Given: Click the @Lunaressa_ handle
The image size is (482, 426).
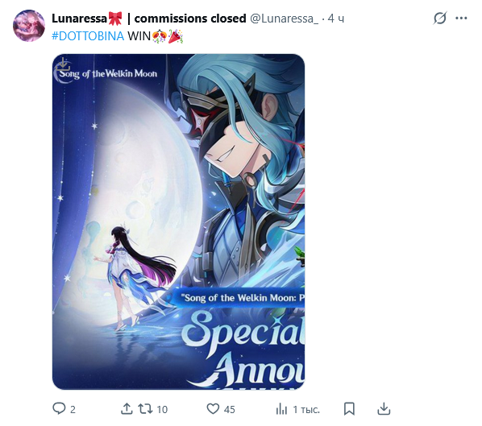Looking at the screenshot, I should coord(285,19).
